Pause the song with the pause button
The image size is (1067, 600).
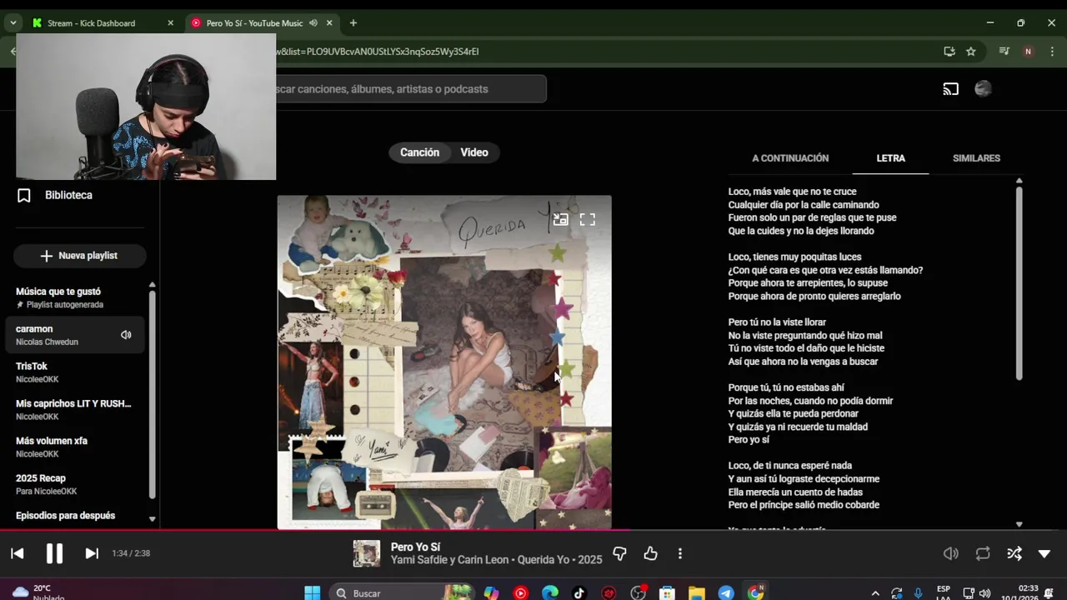pos(54,553)
